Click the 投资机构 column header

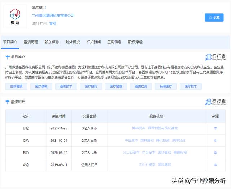tap(156, 116)
